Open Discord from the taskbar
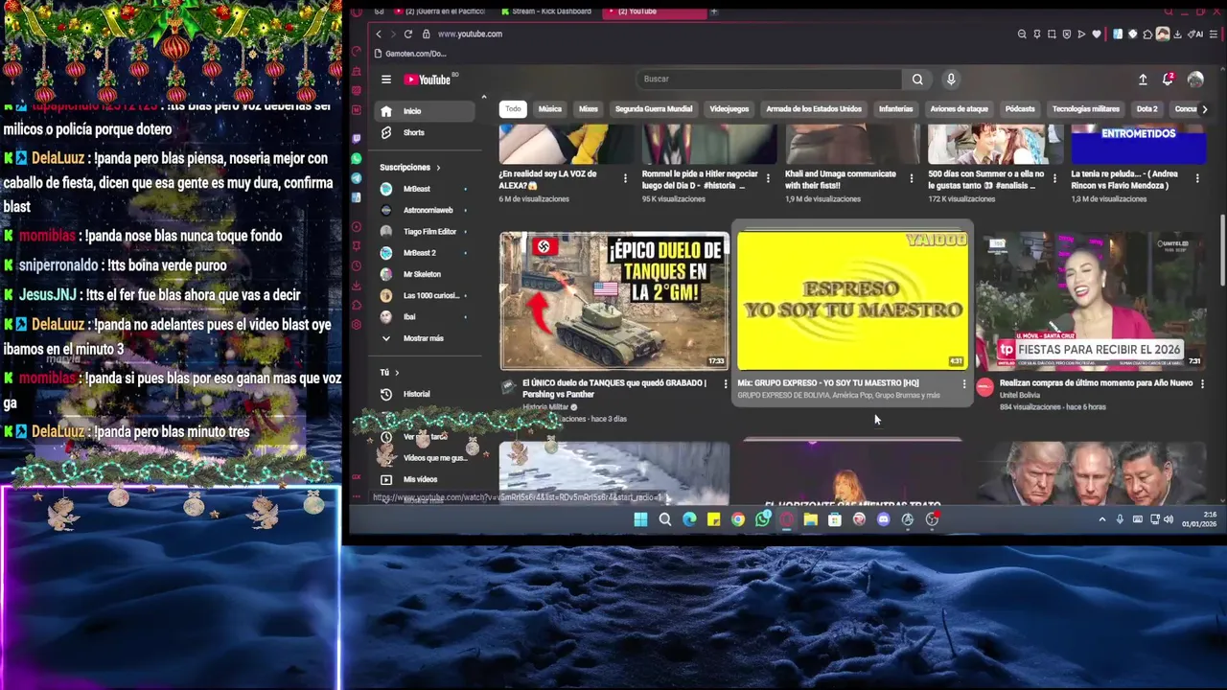The height and width of the screenshot is (690, 1227). (x=884, y=519)
